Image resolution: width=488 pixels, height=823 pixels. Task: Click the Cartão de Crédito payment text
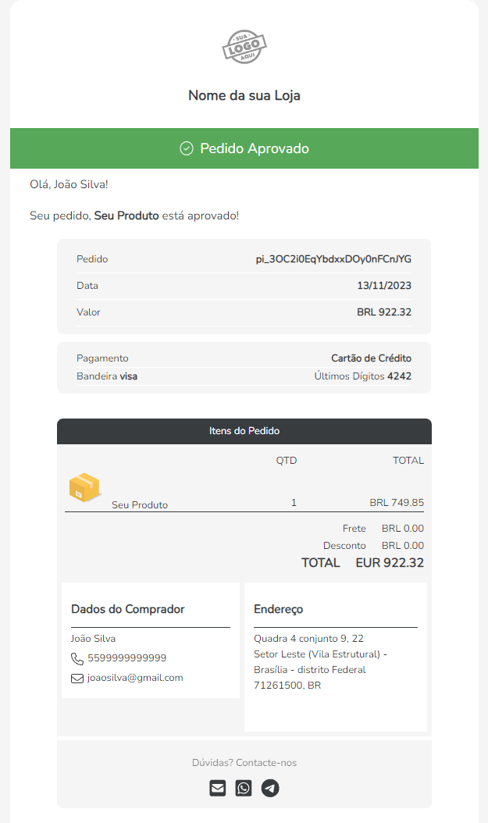click(371, 358)
